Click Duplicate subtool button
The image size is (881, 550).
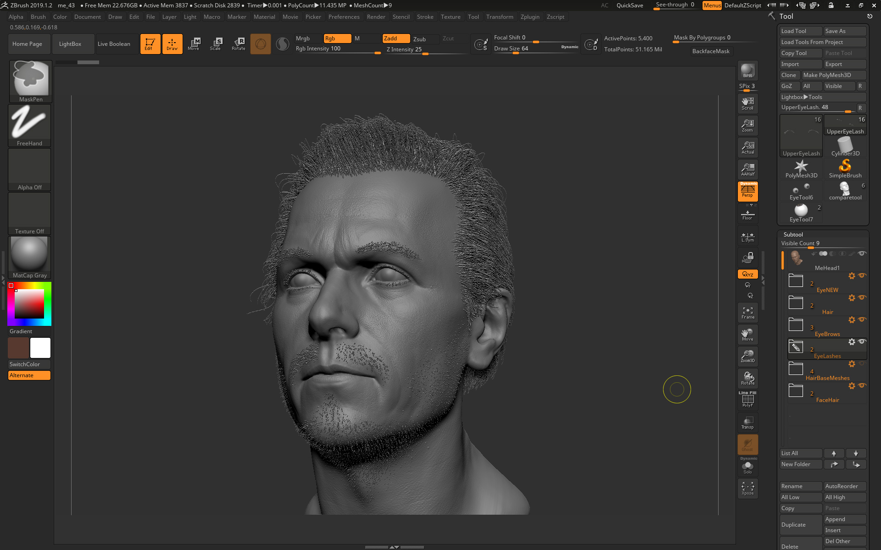(801, 525)
